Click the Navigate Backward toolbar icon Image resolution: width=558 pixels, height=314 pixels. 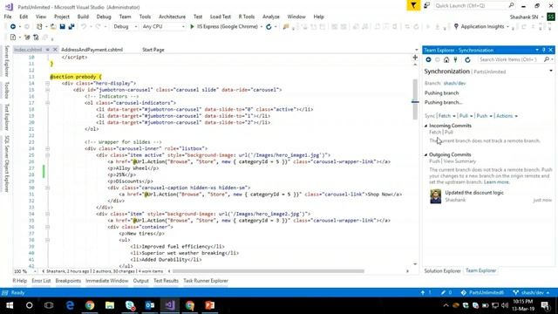pyautogui.click(x=13, y=27)
